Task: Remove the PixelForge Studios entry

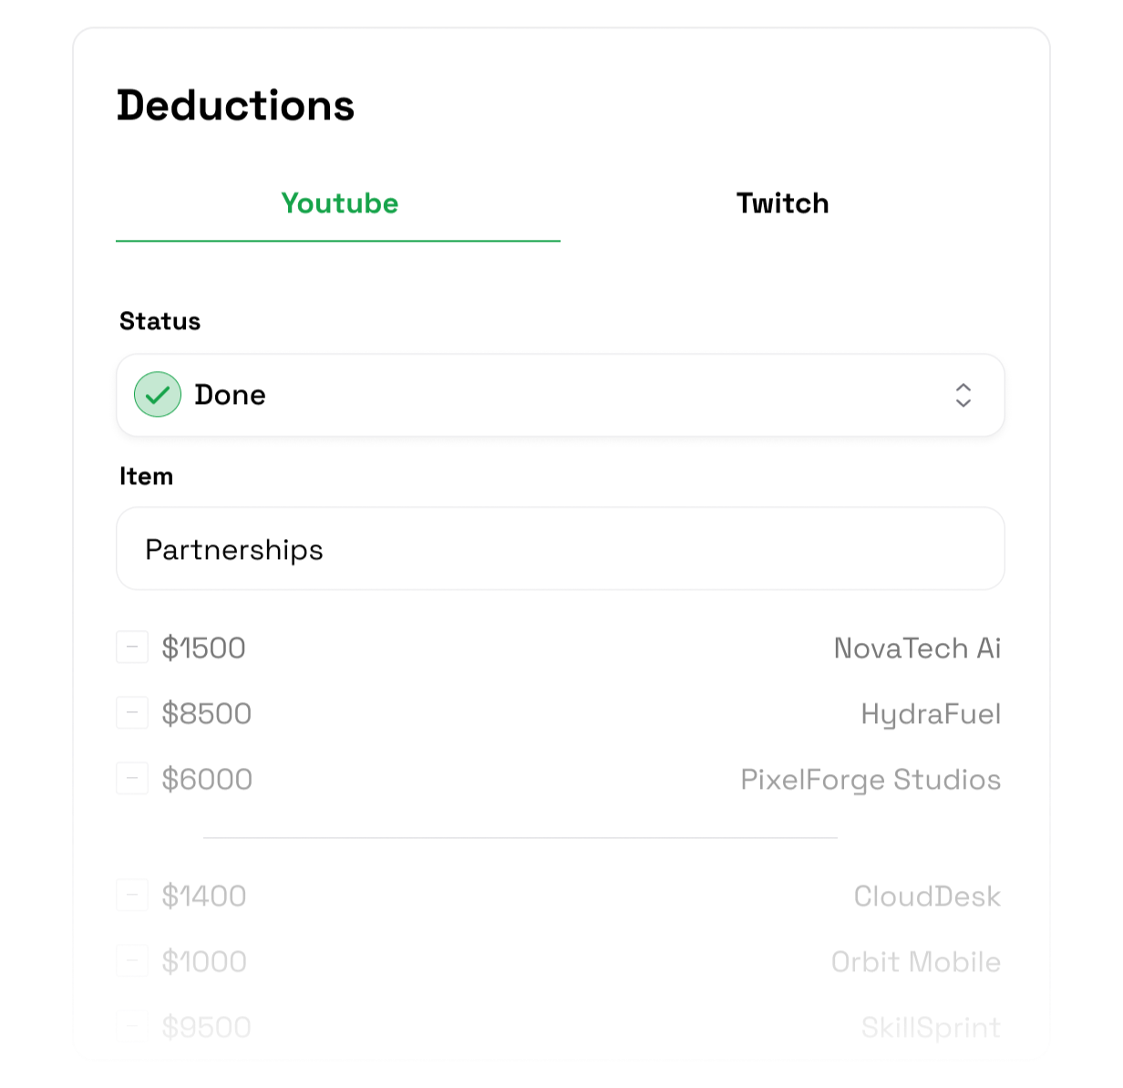Action: 132,778
